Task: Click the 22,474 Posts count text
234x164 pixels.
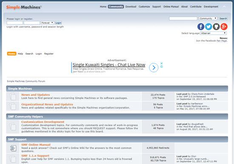Action: click(x=158, y=95)
